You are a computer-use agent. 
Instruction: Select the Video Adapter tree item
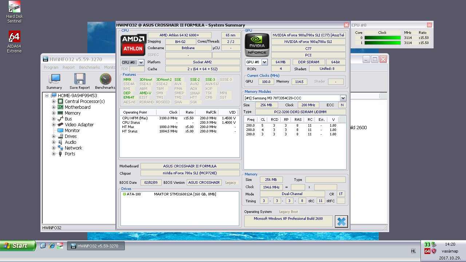pyautogui.click(x=79, y=124)
